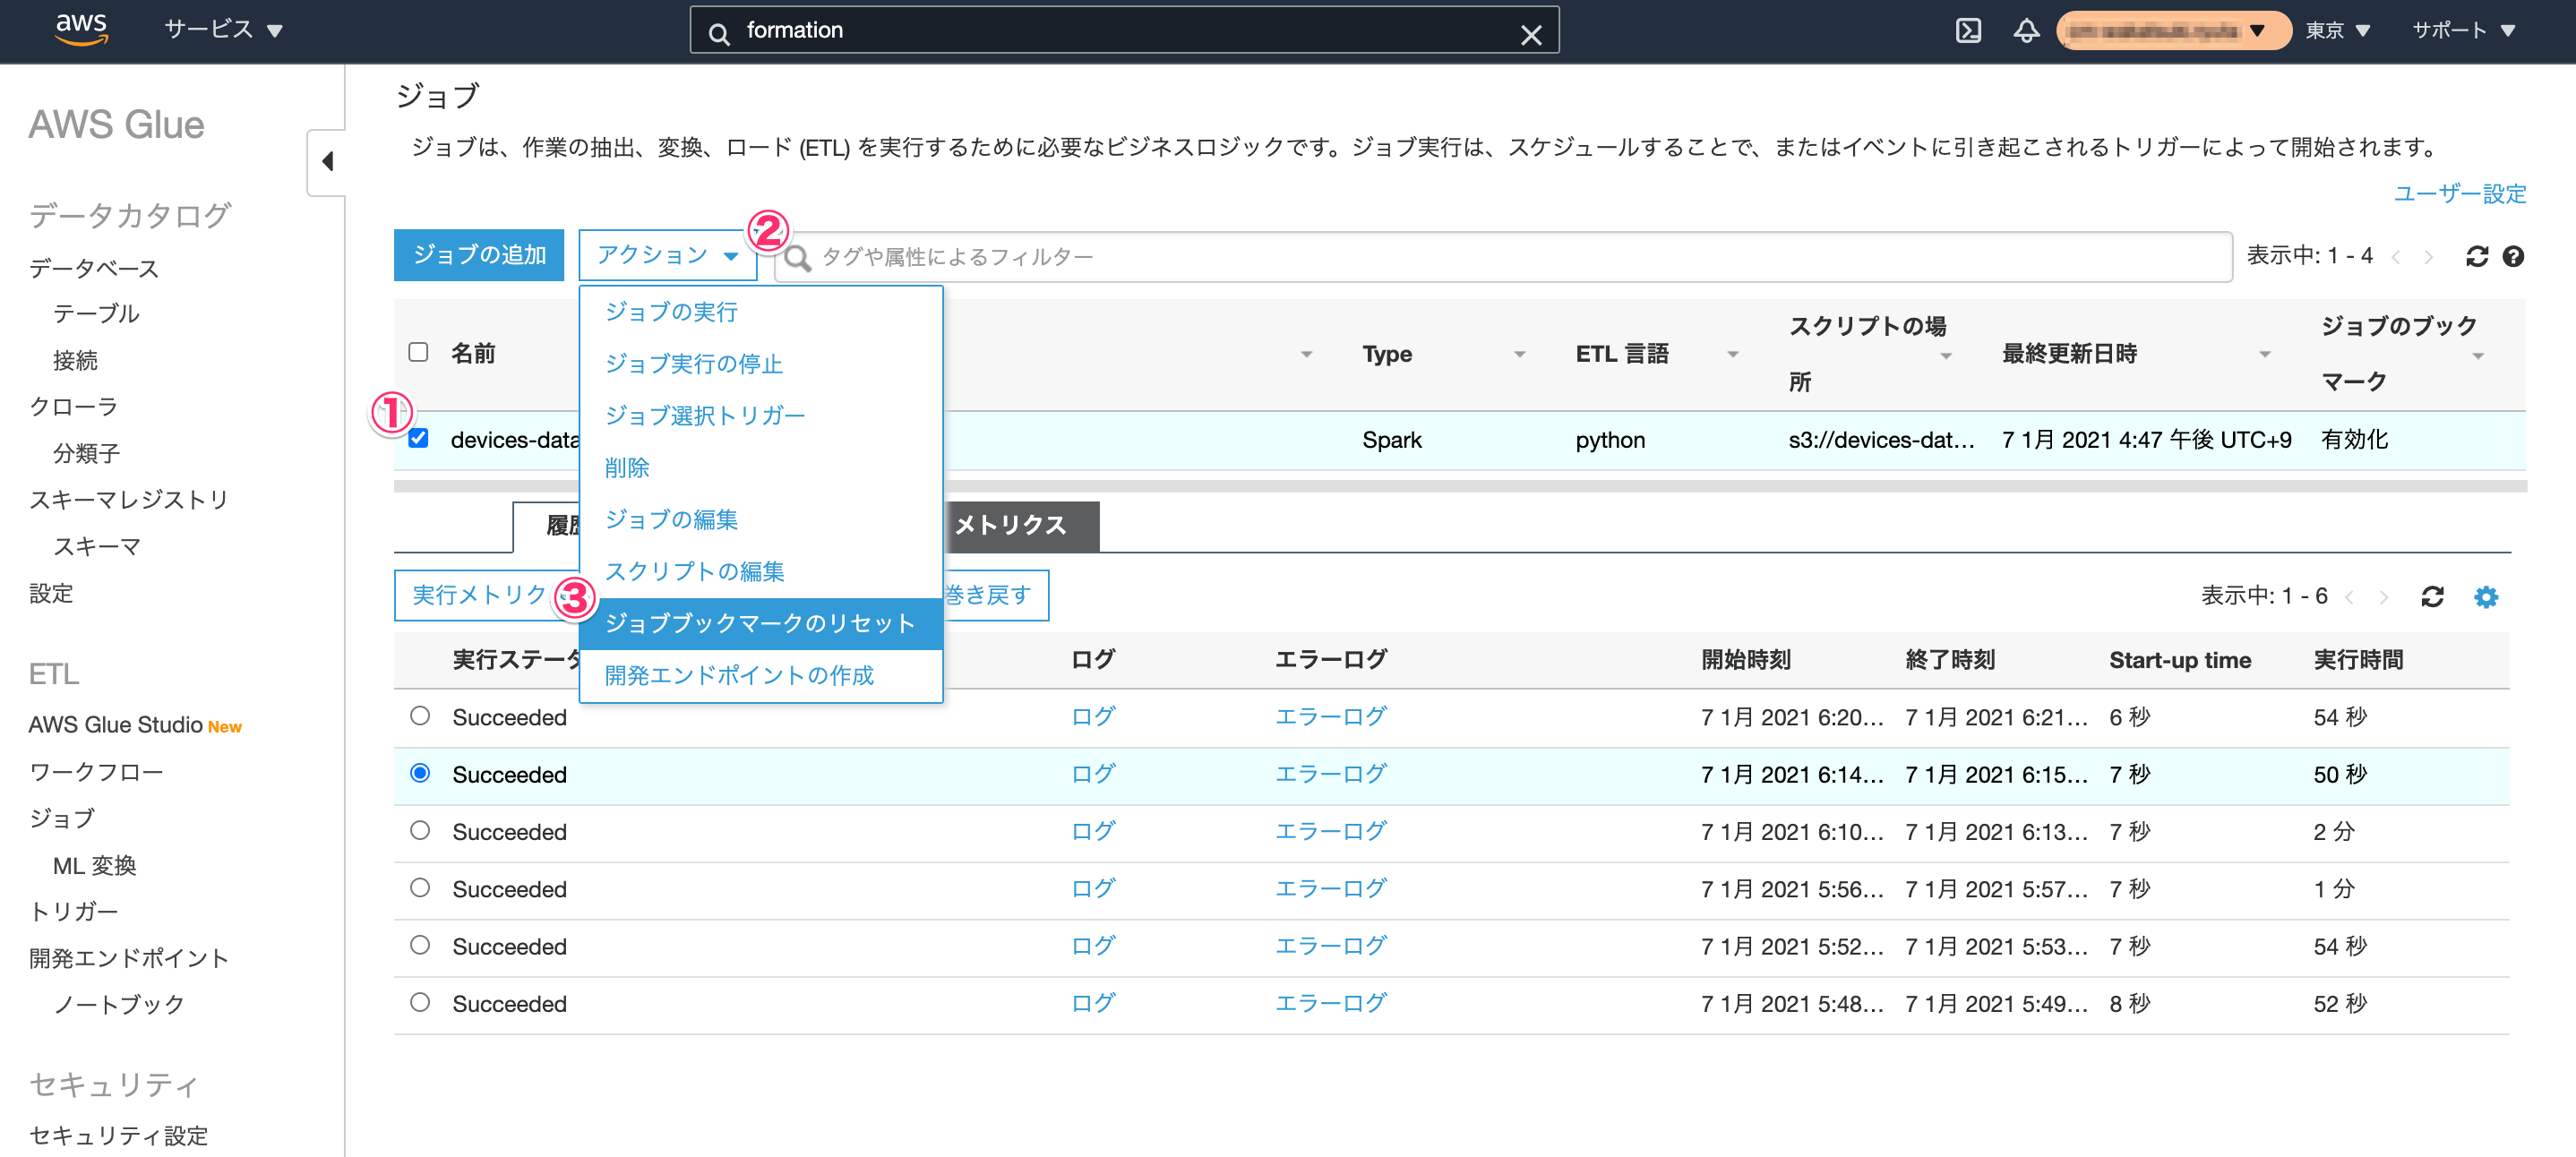Open run history settings gear
This screenshot has width=2576, height=1157.
tap(2486, 597)
